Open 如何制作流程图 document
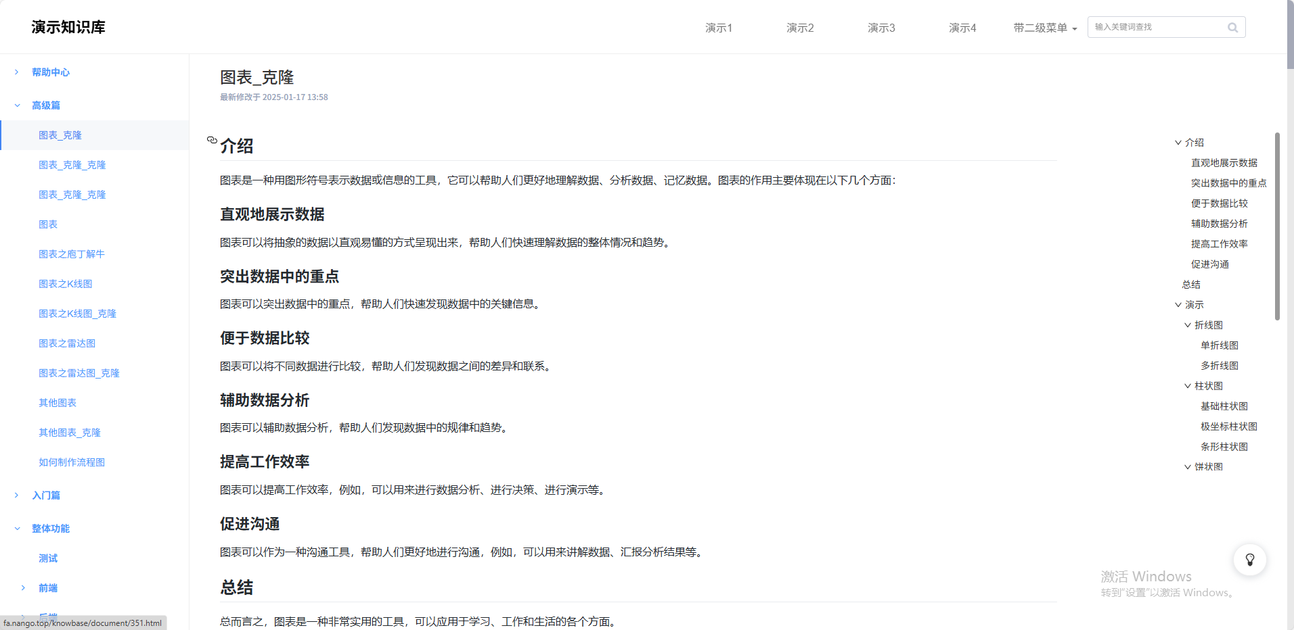1294x630 pixels. pyautogui.click(x=72, y=462)
